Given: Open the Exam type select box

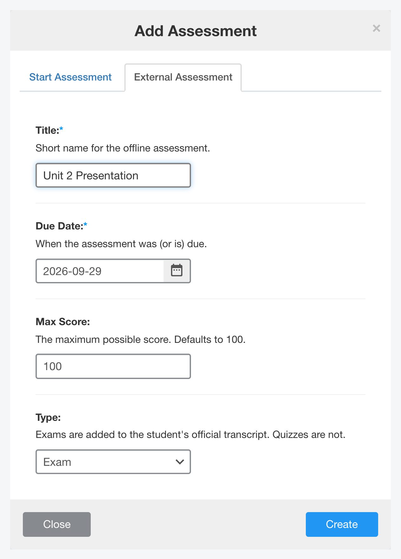Looking at the screenshot, I should tap(113, 462).
